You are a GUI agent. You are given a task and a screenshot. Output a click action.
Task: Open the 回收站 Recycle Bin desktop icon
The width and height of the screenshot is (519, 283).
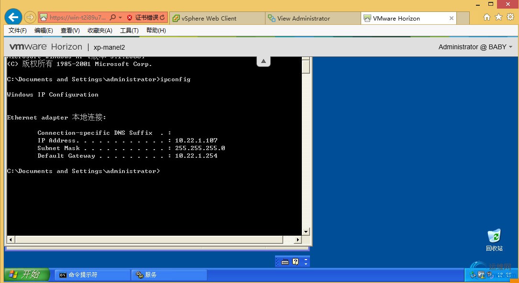(x=494, y=239)
